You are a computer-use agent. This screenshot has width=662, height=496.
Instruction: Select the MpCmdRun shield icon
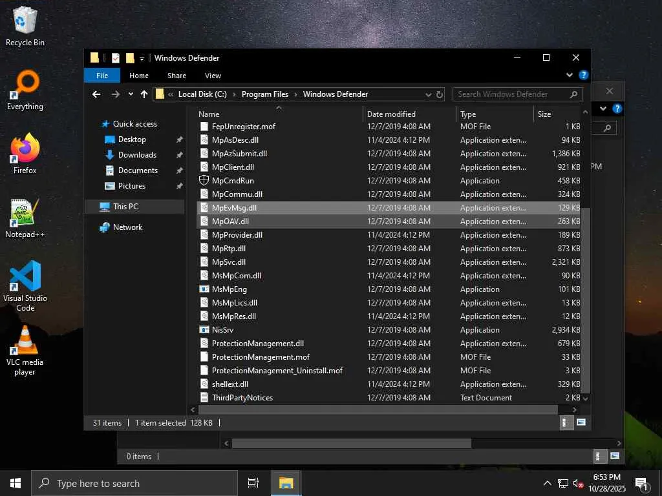click(204, 181)
